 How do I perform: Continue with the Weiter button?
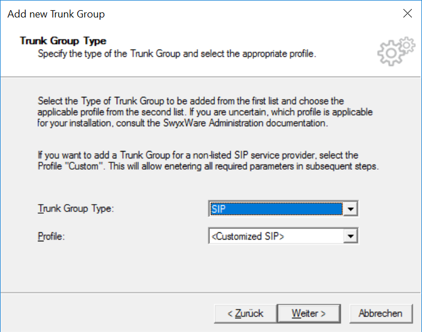309,313
